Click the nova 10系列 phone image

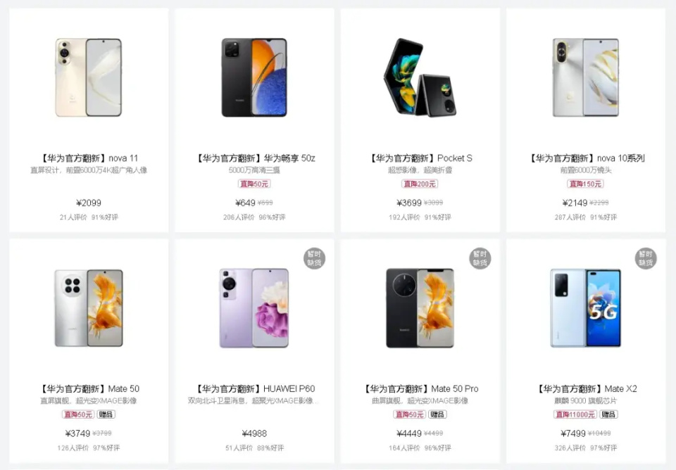[585, 77]
